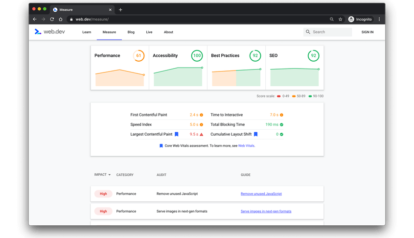
Task: Bookmark this page with the star icon
Action: (340, 19)
